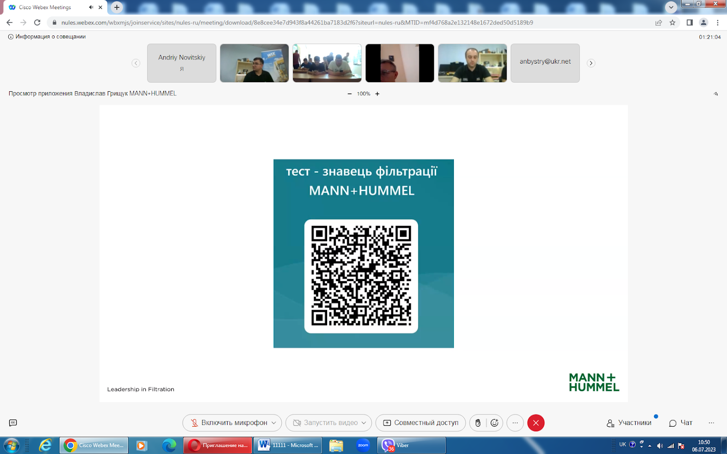Switch to Приглашение Opera taskbar item

pos(218,445)
